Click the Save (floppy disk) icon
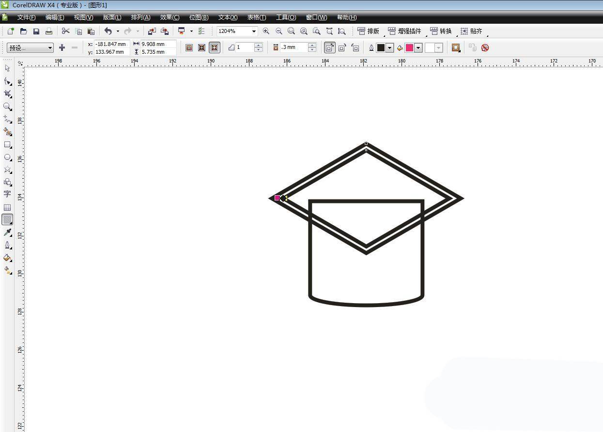The image size is (603, 432). tap(36, 31)
